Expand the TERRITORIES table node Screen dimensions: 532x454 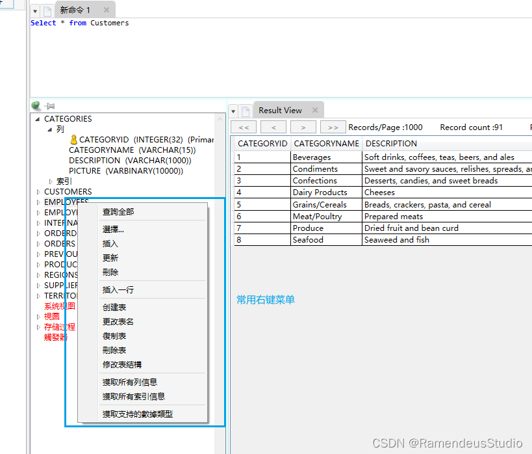point(38,296)
